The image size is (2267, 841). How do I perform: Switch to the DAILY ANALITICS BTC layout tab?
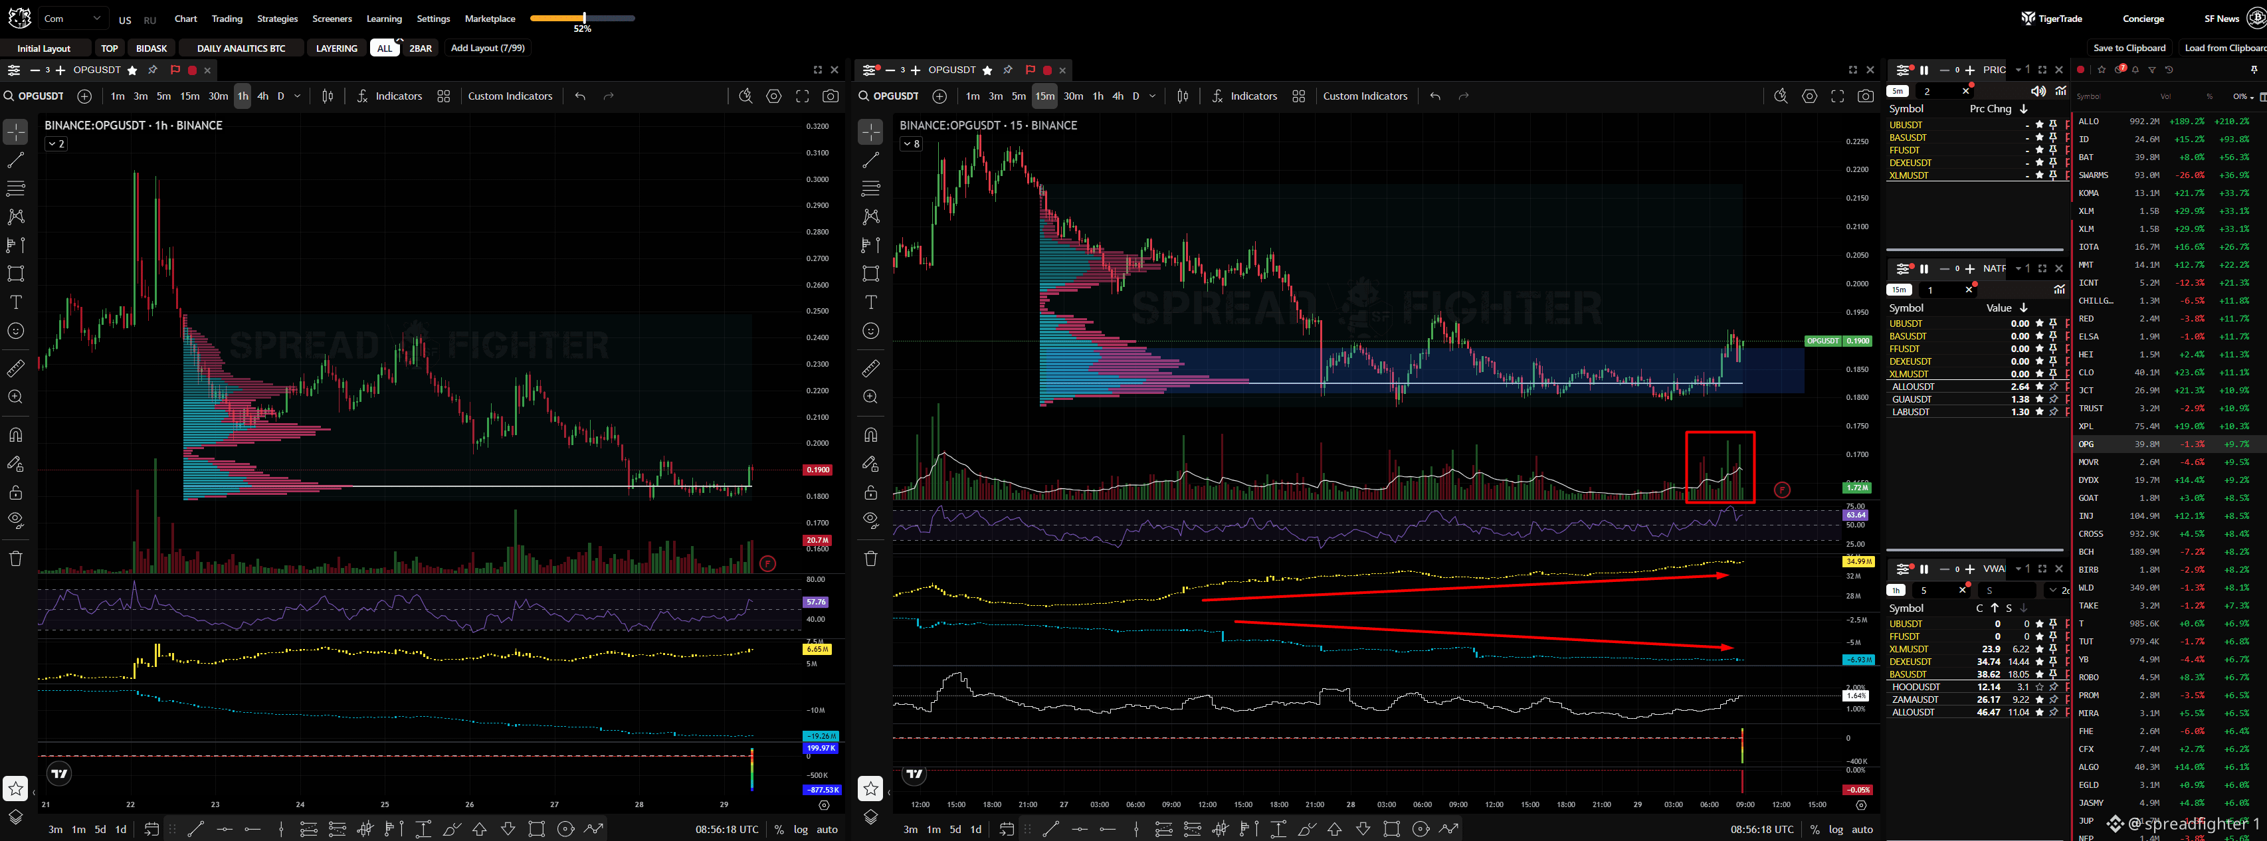[x=241, y=48]
